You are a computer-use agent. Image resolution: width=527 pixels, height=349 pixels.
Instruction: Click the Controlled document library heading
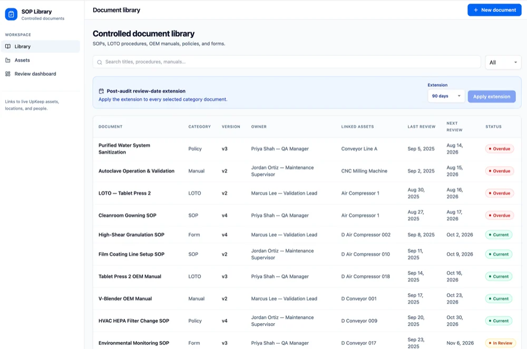(x=143, y=34)
